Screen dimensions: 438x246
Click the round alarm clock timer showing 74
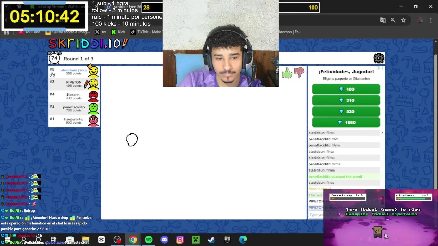coord(54,58)
